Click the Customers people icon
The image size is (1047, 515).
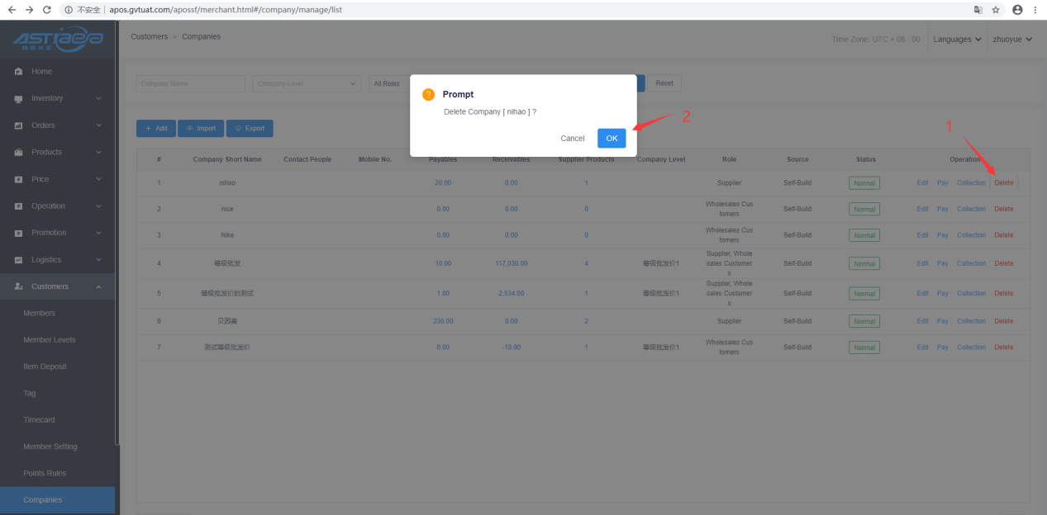coord(18,286)
